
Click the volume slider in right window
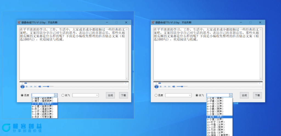pos(182,87)
